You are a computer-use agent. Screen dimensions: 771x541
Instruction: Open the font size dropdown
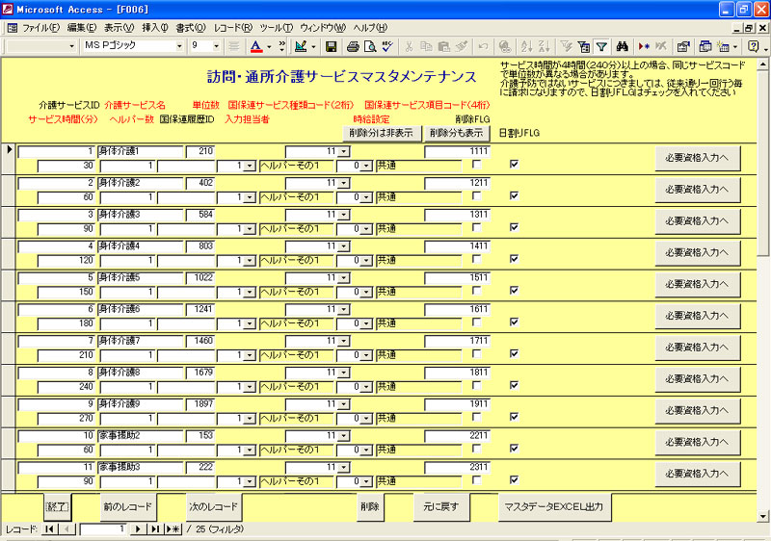point(216,46)
